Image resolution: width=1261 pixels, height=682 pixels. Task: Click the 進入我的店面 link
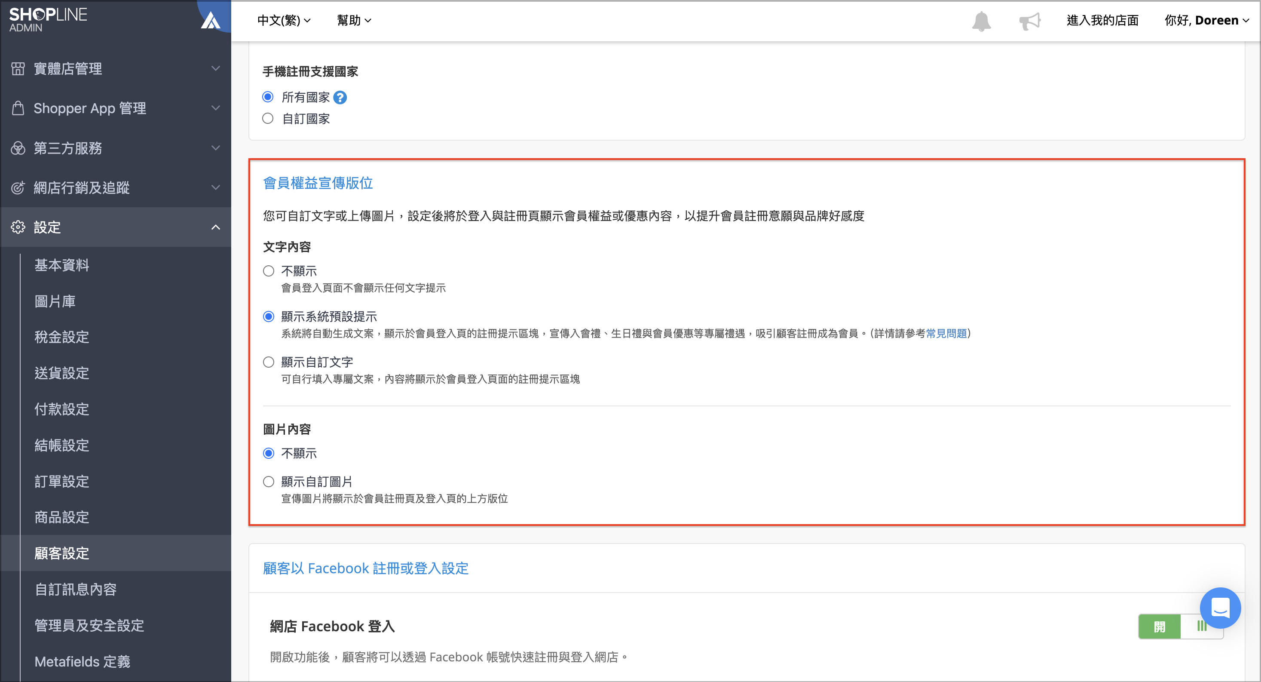pyautogui.click(x=1102, y=21)
